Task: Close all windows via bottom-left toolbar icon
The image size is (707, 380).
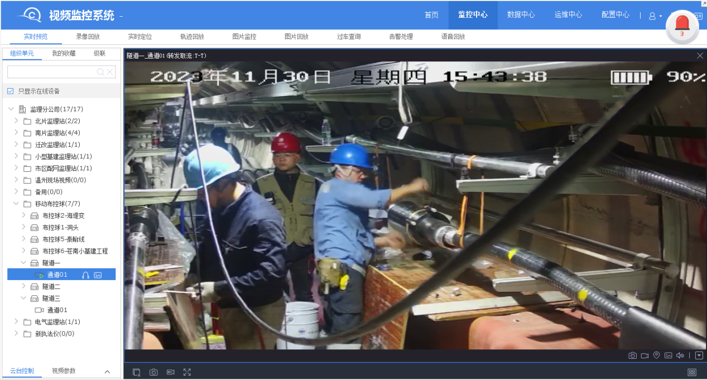Action: (x=137, y=372)
